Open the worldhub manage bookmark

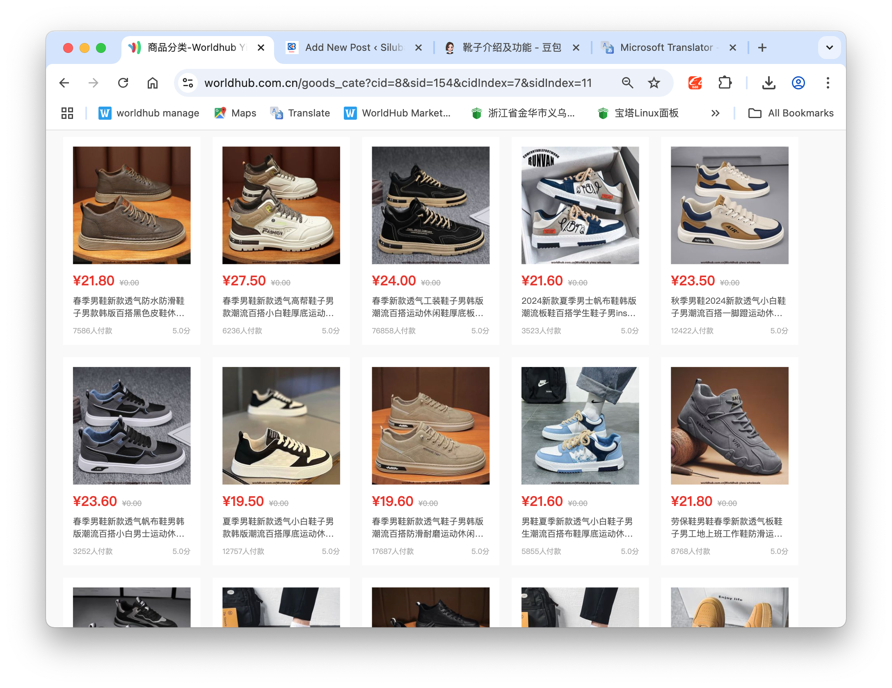point(149,113)
